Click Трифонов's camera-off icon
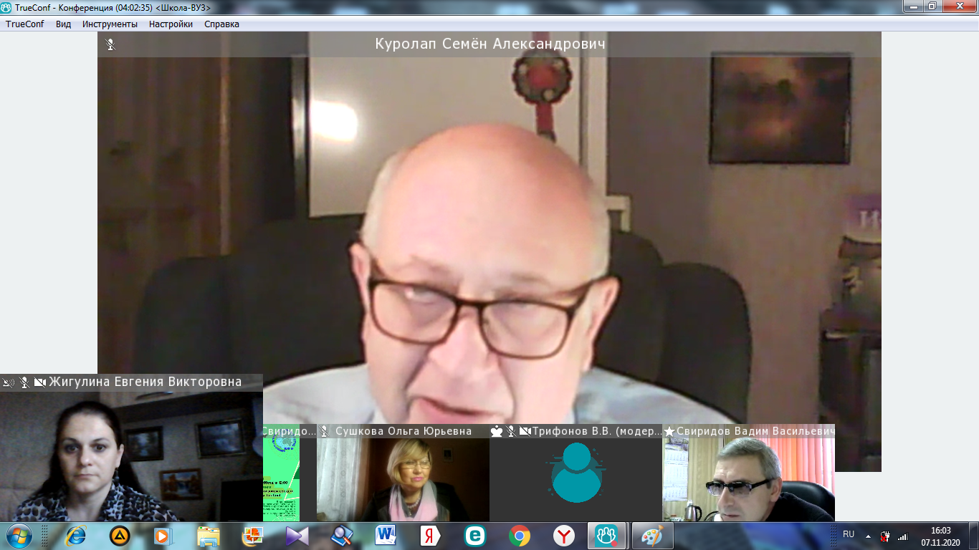 525,431
